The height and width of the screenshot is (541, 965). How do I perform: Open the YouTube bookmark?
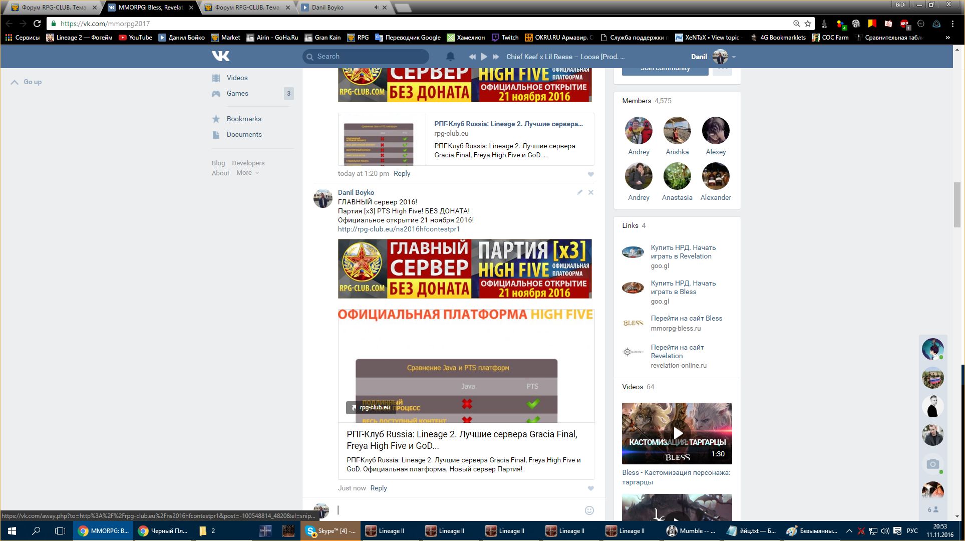tap(135, 38)
